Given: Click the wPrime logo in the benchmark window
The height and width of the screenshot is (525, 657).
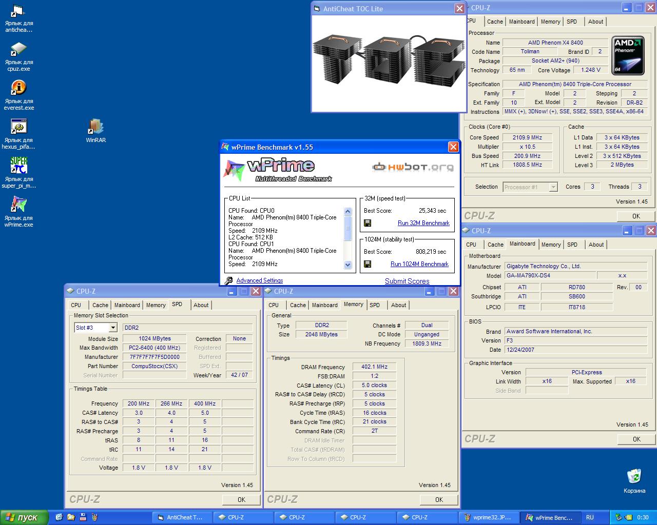Looking at the screenshot, I should 278,170.
